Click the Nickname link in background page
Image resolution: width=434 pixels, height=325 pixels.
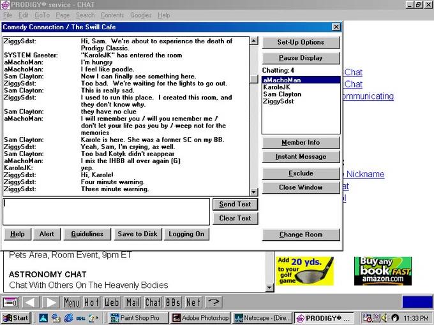(365, 174)
